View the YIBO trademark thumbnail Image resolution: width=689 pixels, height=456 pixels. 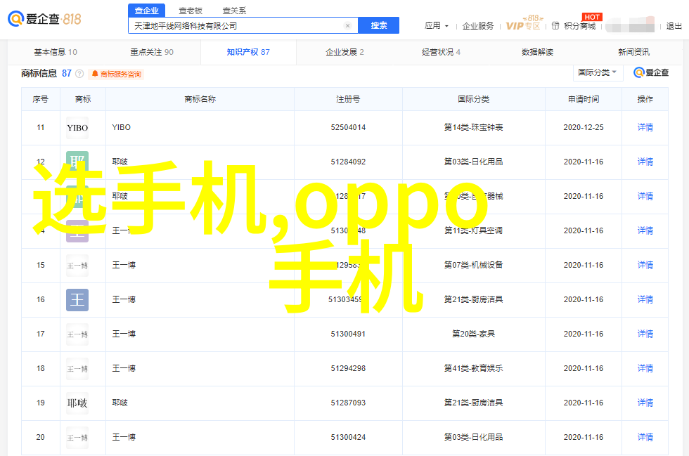click(x=77, y=127)
